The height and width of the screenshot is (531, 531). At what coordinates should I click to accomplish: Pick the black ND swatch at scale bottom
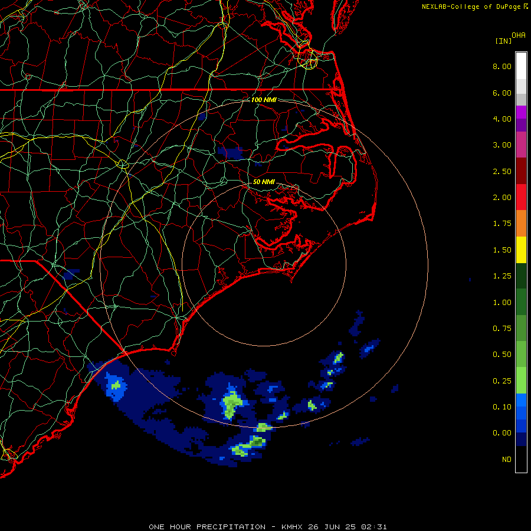(521, 459)
